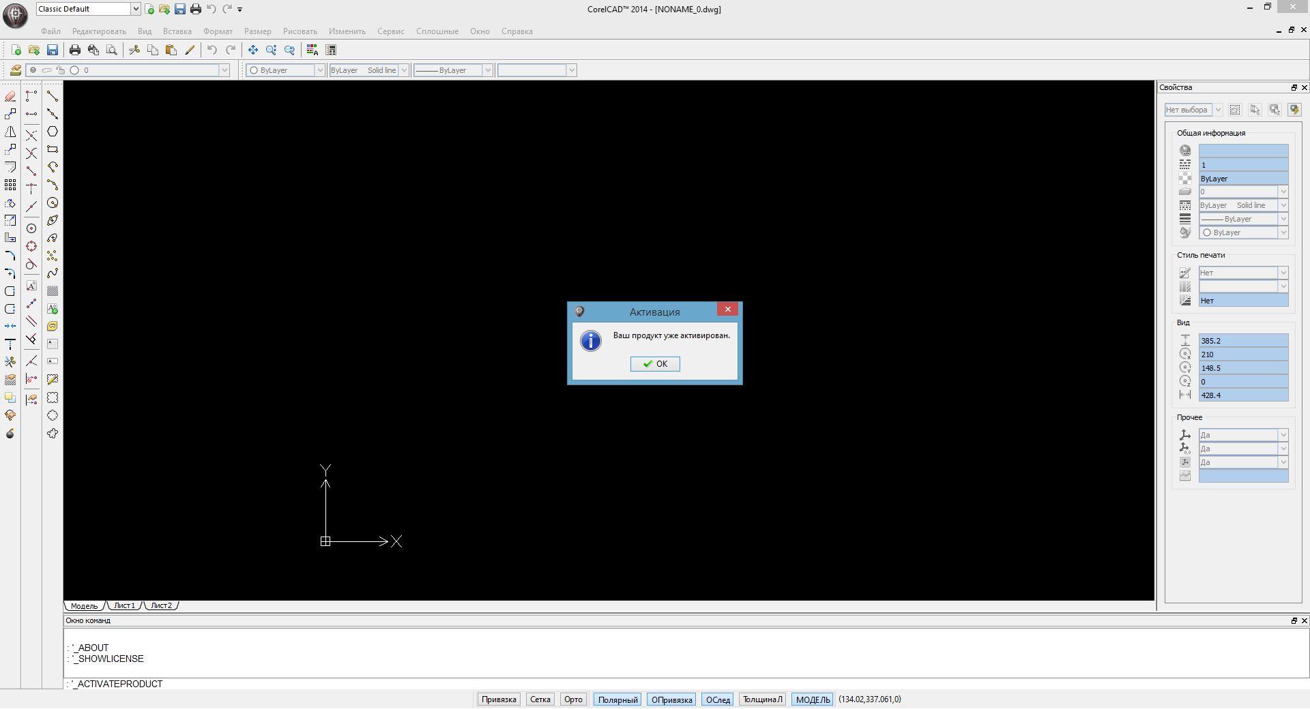Screen dimensions: 1310x709
Task: Close the Свойства properties panel
Action: pos(1304,87)
